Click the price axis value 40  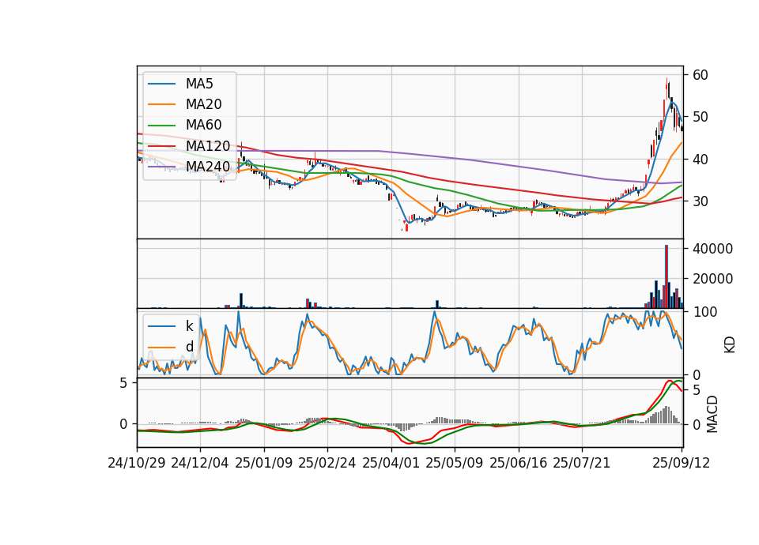[700, 159]
